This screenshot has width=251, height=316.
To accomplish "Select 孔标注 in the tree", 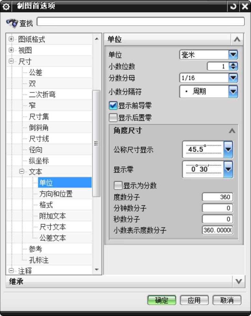I will 39,260.
